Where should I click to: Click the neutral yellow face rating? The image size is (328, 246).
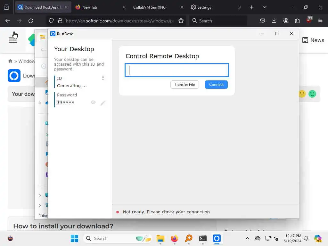302,94
